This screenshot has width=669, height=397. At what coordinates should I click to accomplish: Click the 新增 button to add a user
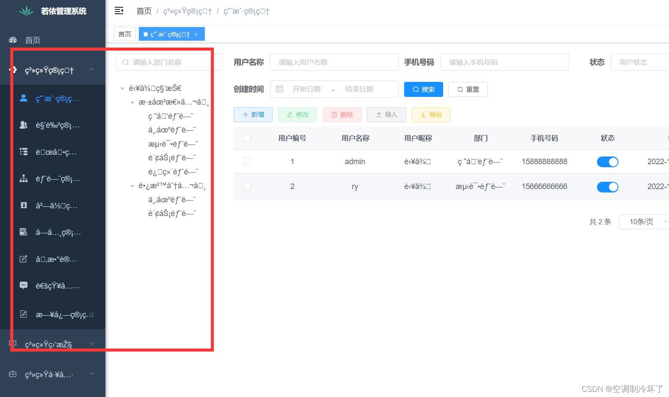(253, 114)
